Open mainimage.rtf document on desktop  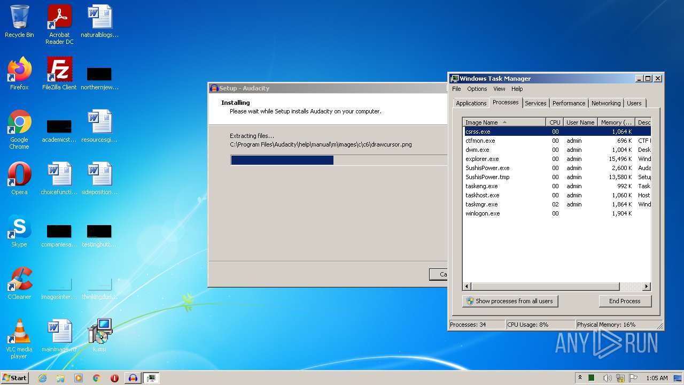point(59,336)
